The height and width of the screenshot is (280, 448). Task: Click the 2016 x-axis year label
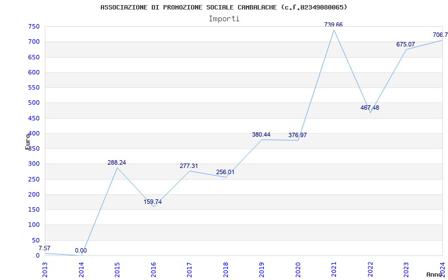153,269
